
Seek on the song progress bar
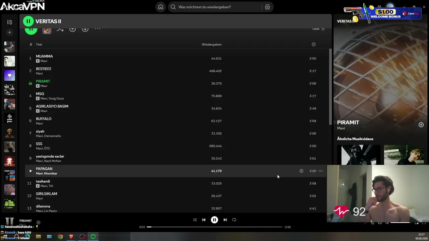pyautogui.click(x=214, y=227)
